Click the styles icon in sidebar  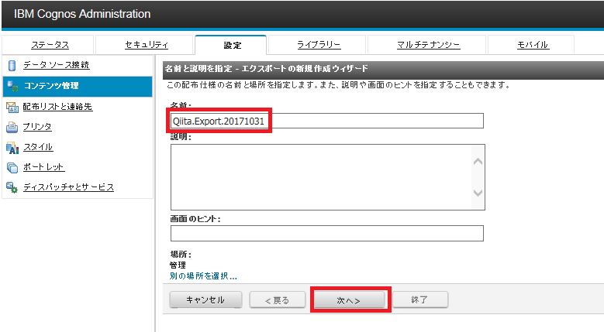(12, 148)
